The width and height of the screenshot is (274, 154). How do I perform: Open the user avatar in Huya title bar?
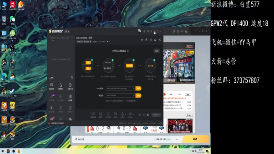139,31
